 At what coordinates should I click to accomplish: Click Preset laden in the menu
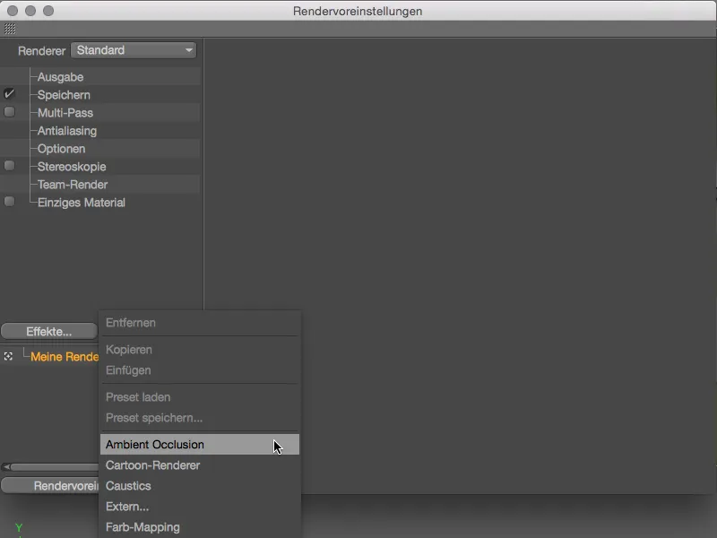pos(200,397)
